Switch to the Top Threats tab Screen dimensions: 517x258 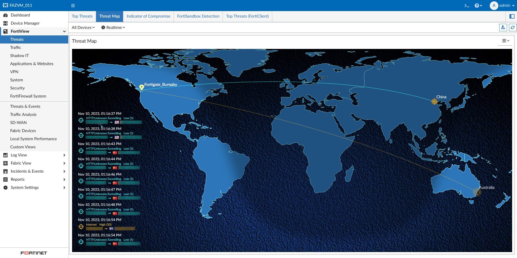tap(82, 16)
